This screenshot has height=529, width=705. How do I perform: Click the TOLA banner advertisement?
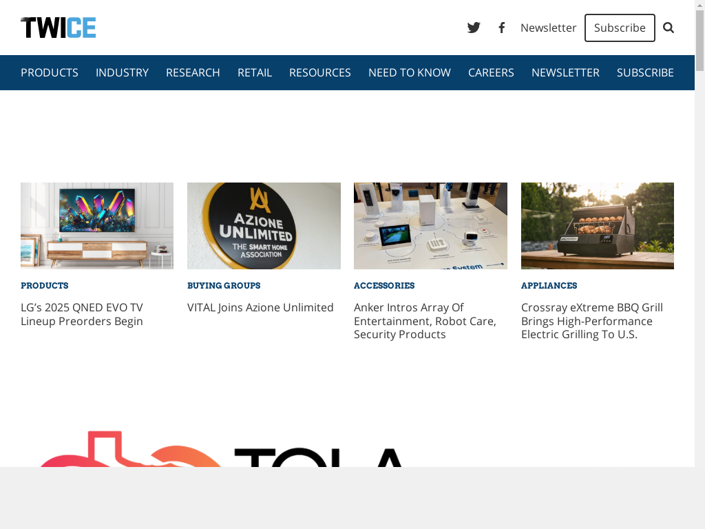click(x=220, y=448)
